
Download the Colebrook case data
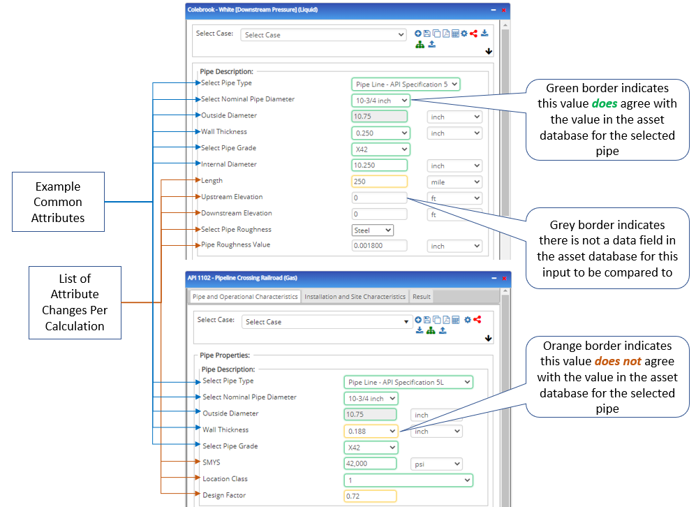(x=484, y=34)
